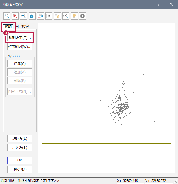Image resolution: width=178 pixels, height=184 pixels.
Task: Click the cadastral map drawing in preview
Action: (120, 102)
